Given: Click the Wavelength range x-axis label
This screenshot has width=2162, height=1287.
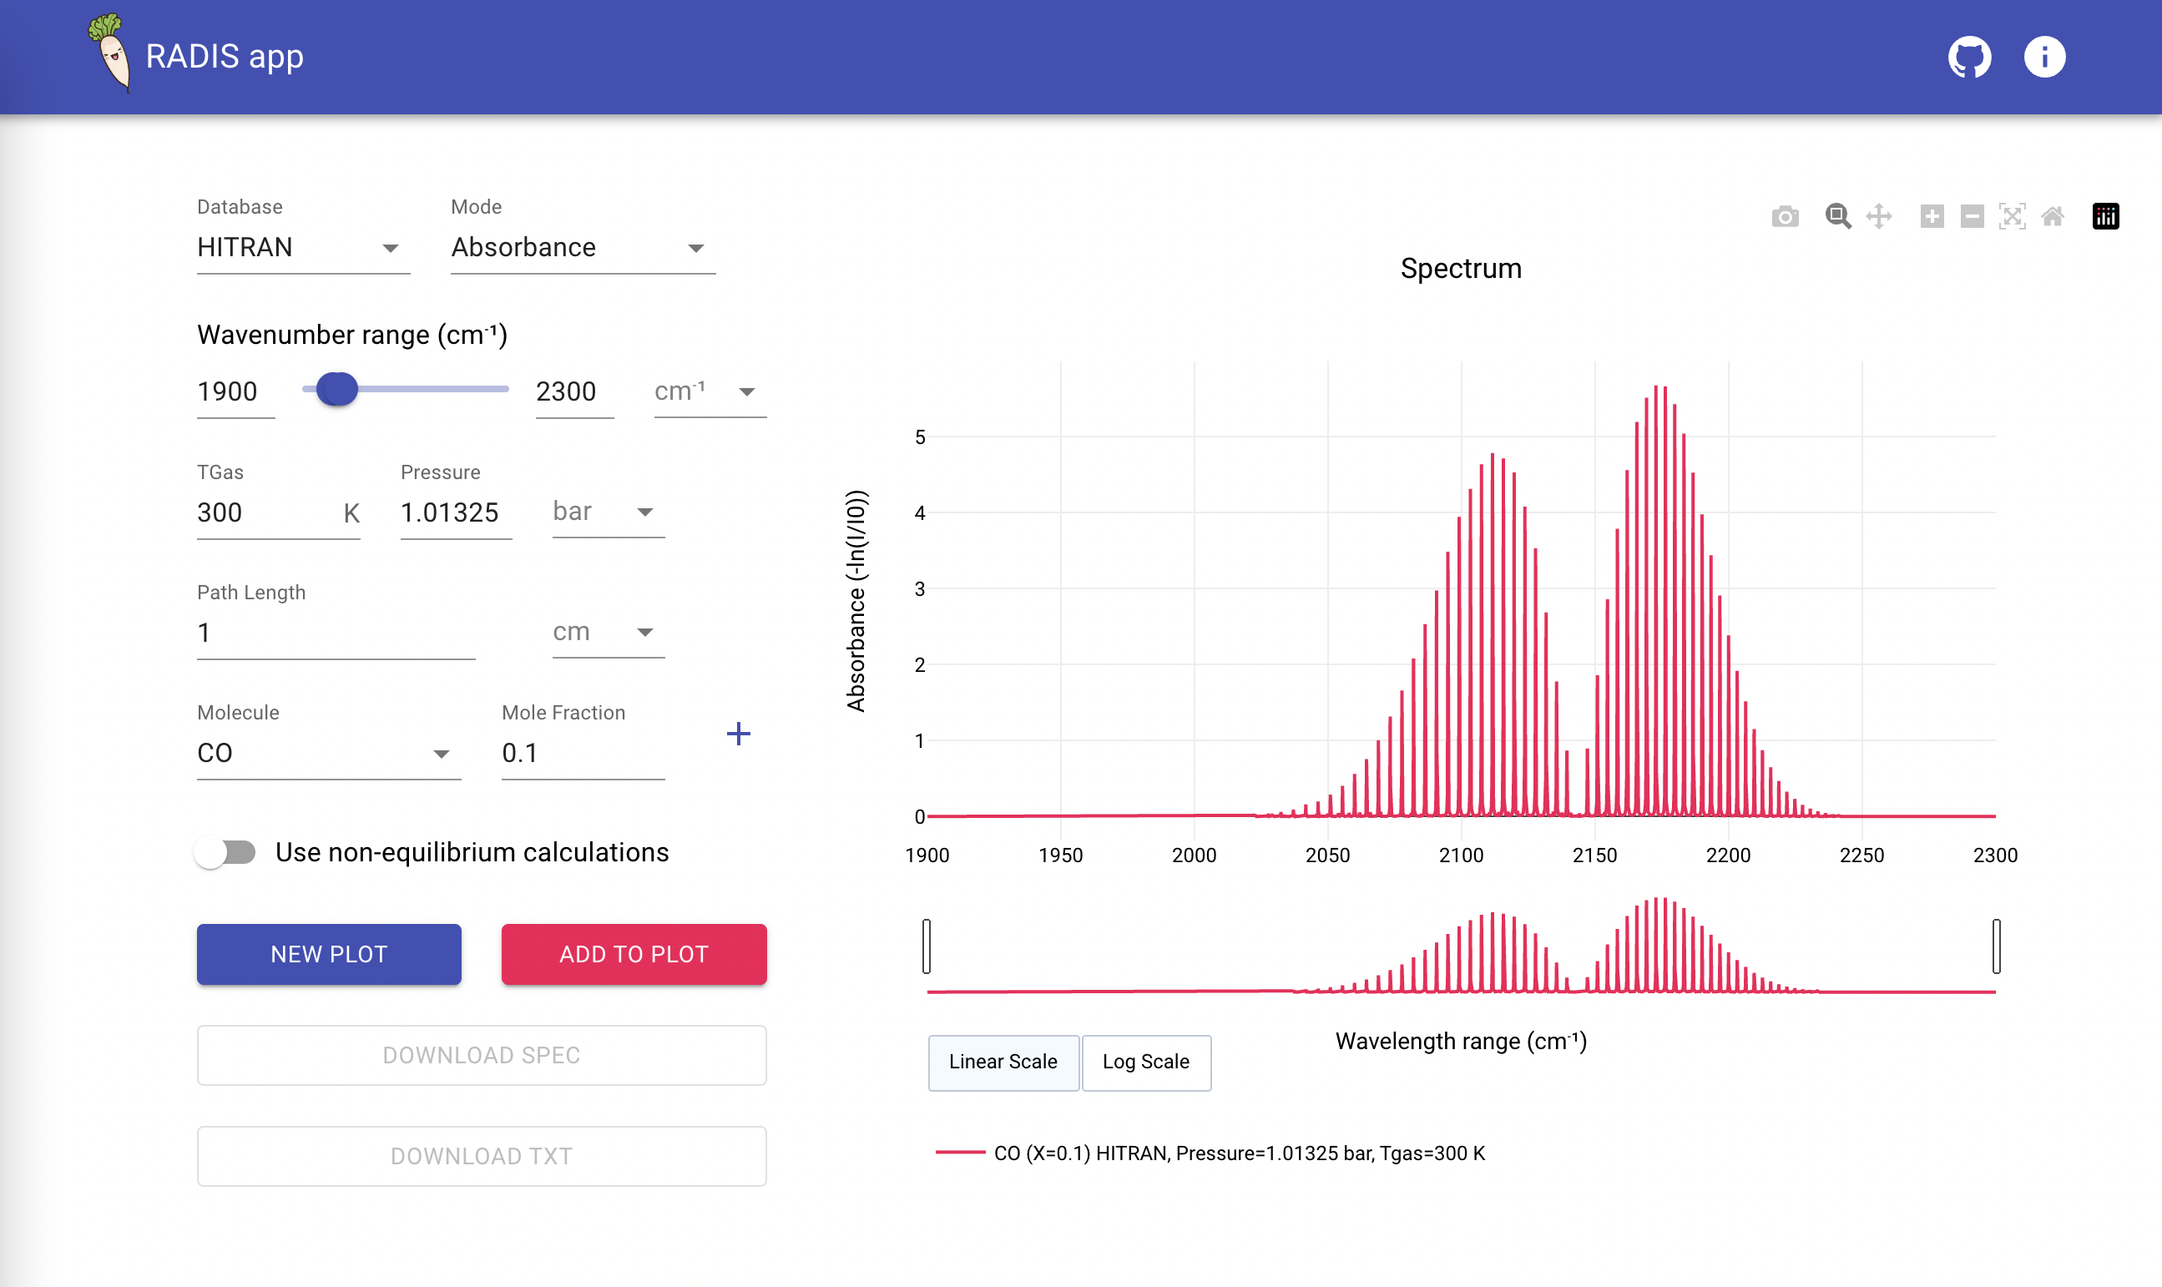Looking at the screenshot, I should point(1461,1041).
